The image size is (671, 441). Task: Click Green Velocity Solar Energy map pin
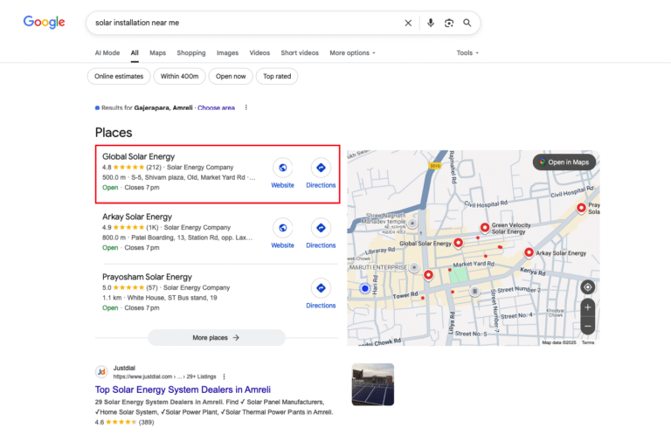(x=484, y=228)
